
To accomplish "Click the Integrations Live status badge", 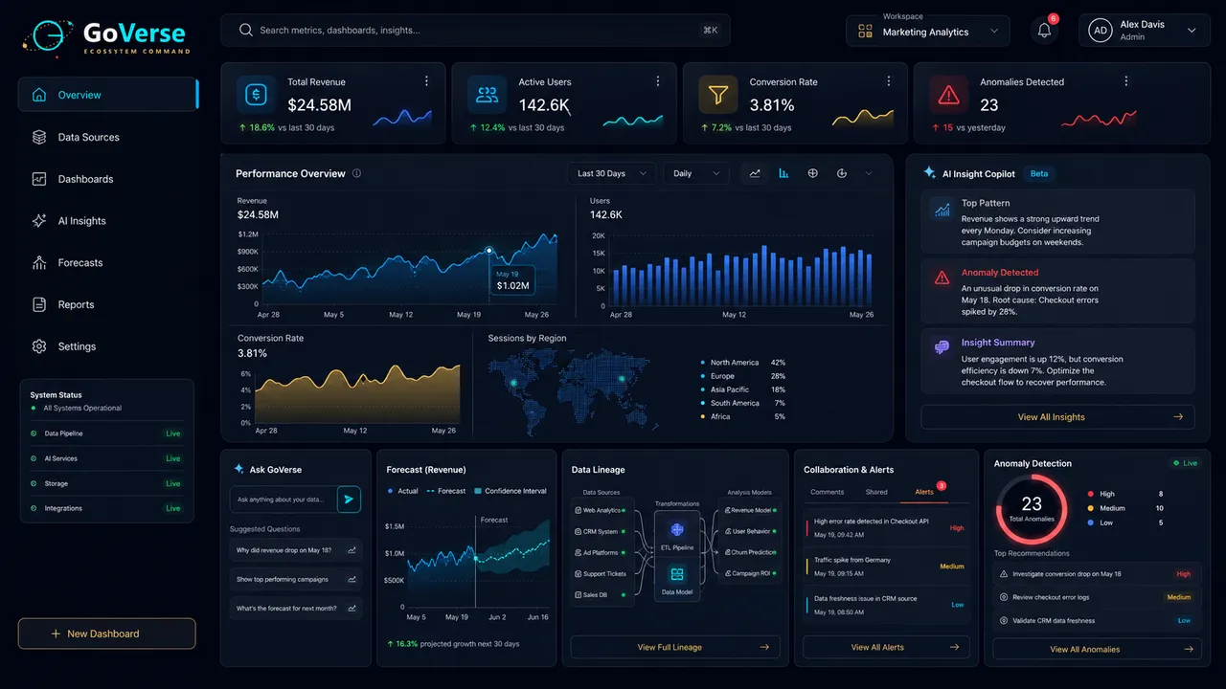I will click(x=173, y=508).
